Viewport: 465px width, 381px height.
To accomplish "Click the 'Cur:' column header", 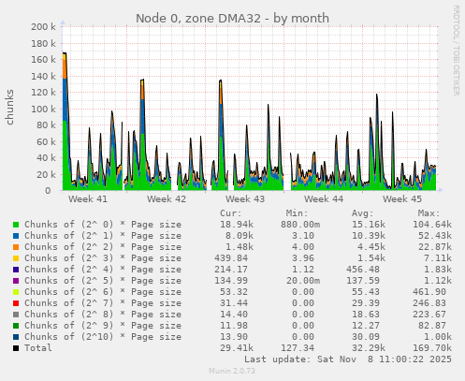I will pos(231,213).
